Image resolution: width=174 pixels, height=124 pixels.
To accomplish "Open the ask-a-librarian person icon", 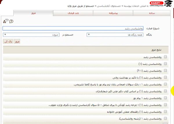I will (x=6, y=21).
